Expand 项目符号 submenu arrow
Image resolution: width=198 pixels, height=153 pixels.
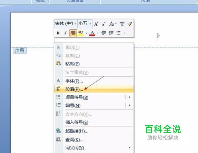point(129,97)
